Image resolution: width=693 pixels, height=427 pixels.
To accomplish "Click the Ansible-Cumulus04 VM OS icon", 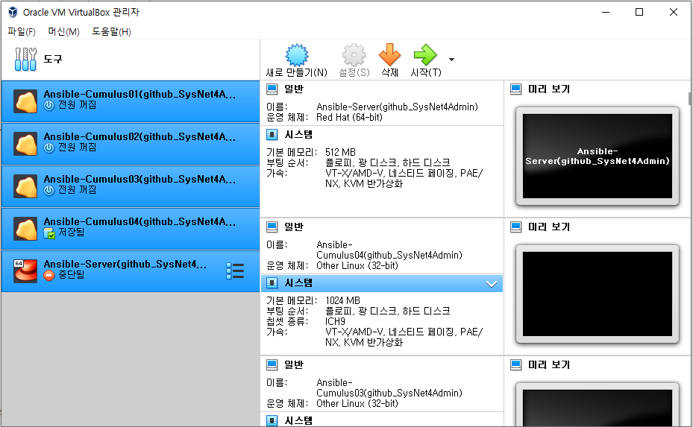I will [25, 229].
